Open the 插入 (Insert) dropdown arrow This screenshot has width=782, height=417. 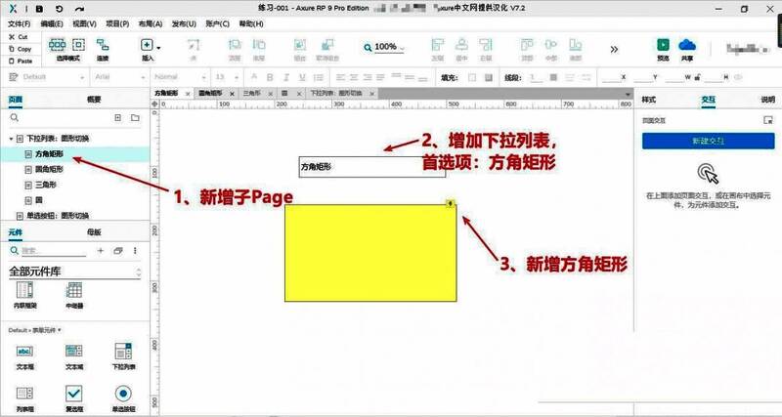[x=158, y=47]
